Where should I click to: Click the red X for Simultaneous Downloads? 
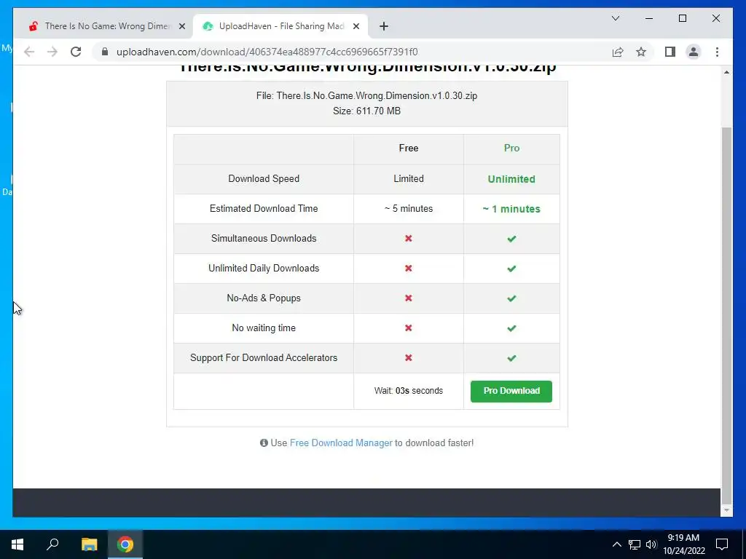409,239
